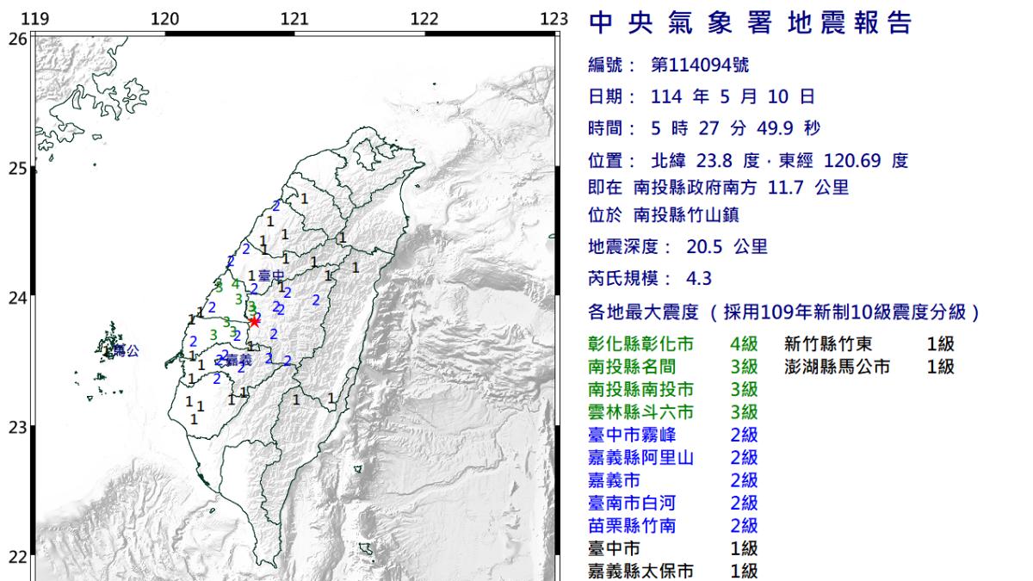Image resolution: width=1033 pixels, height=581 pixels.
Task: Click the time 5 時 27 分 49.9 秒
Action: [x=736, y=129]
